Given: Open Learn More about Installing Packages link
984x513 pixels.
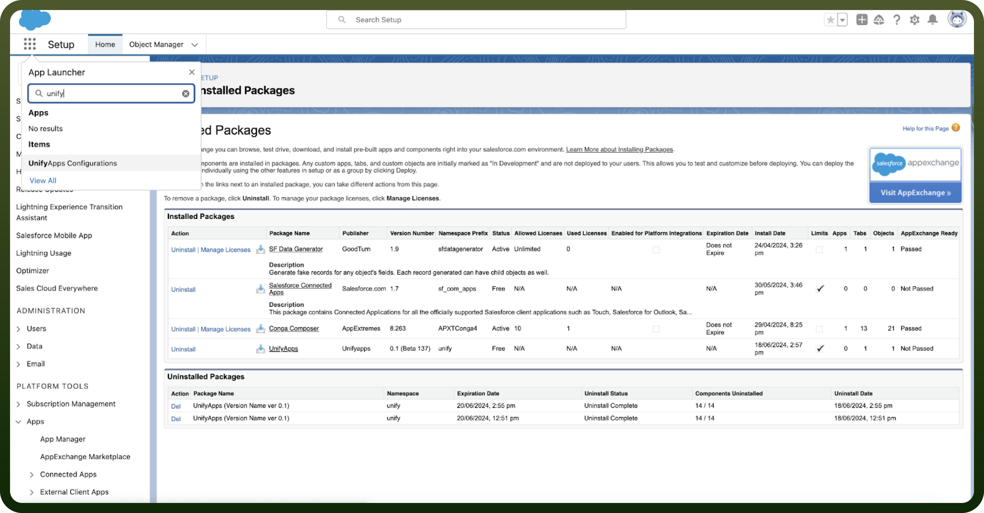Looking at the screenshot, I should (x=619, y=149).
